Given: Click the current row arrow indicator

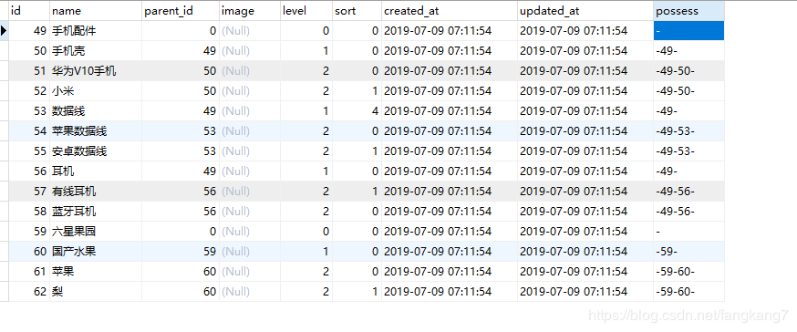Looking at the screenshot, I should pos(4,31).
